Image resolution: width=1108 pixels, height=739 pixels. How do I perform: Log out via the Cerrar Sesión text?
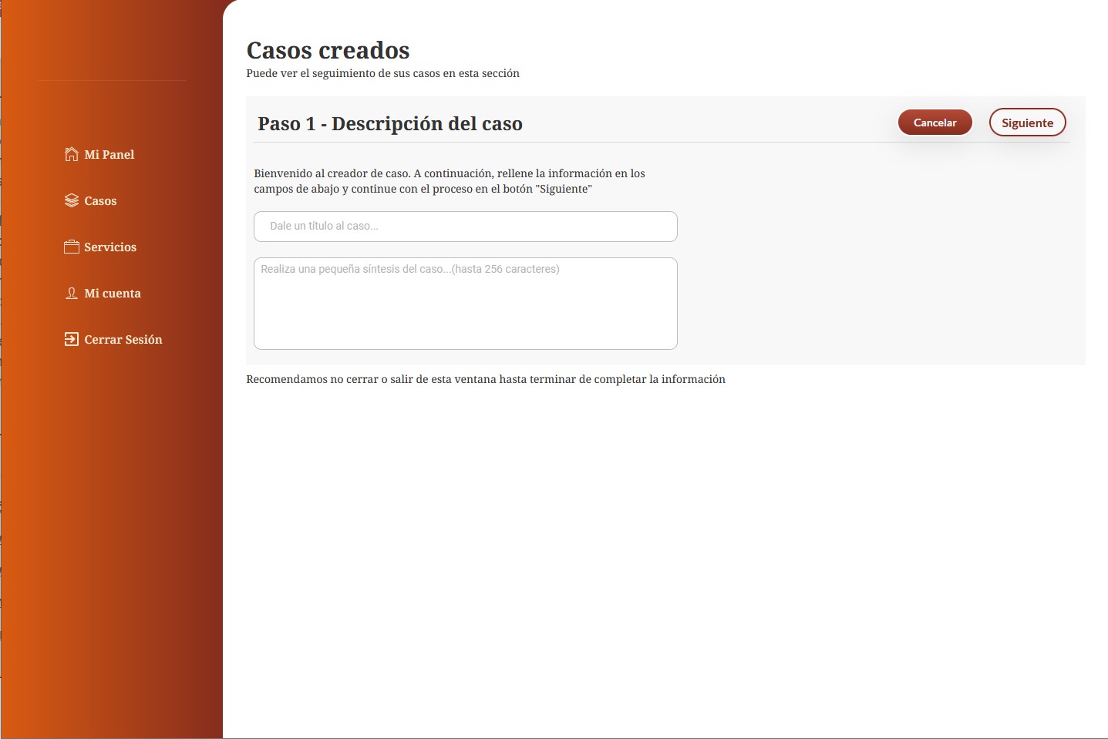[x=123, y=340]
